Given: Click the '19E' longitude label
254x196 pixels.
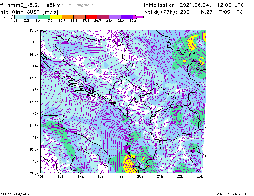Looking at the screenshot, I should pos(120,176).
